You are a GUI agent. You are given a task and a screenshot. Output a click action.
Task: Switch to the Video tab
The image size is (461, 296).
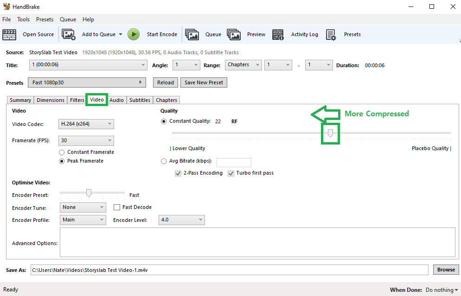tap(97, 100)
